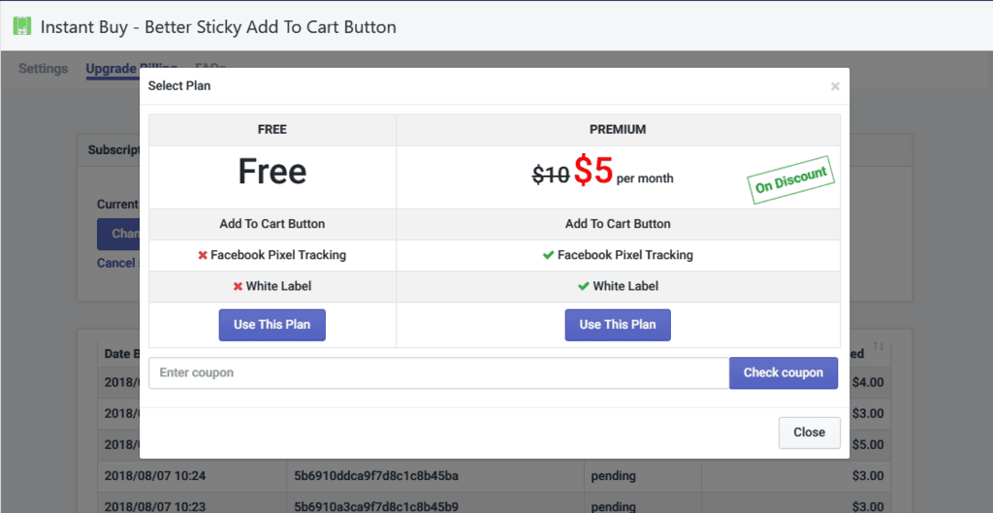Focus the Enter coupon text field
The height and width of the screenshot is (513, 993).
click(439, 373)
